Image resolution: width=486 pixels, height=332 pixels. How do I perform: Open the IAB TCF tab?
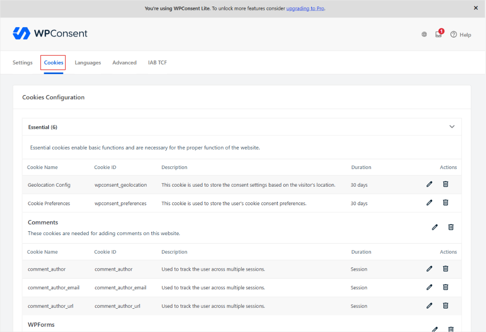(x=157, y=62)
